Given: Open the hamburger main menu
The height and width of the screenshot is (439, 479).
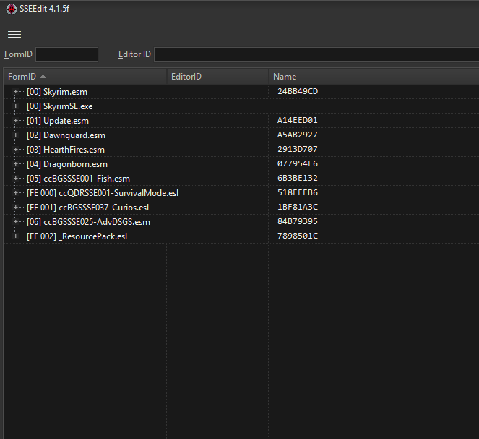Looking at the screenshot, I should [14, 35].
